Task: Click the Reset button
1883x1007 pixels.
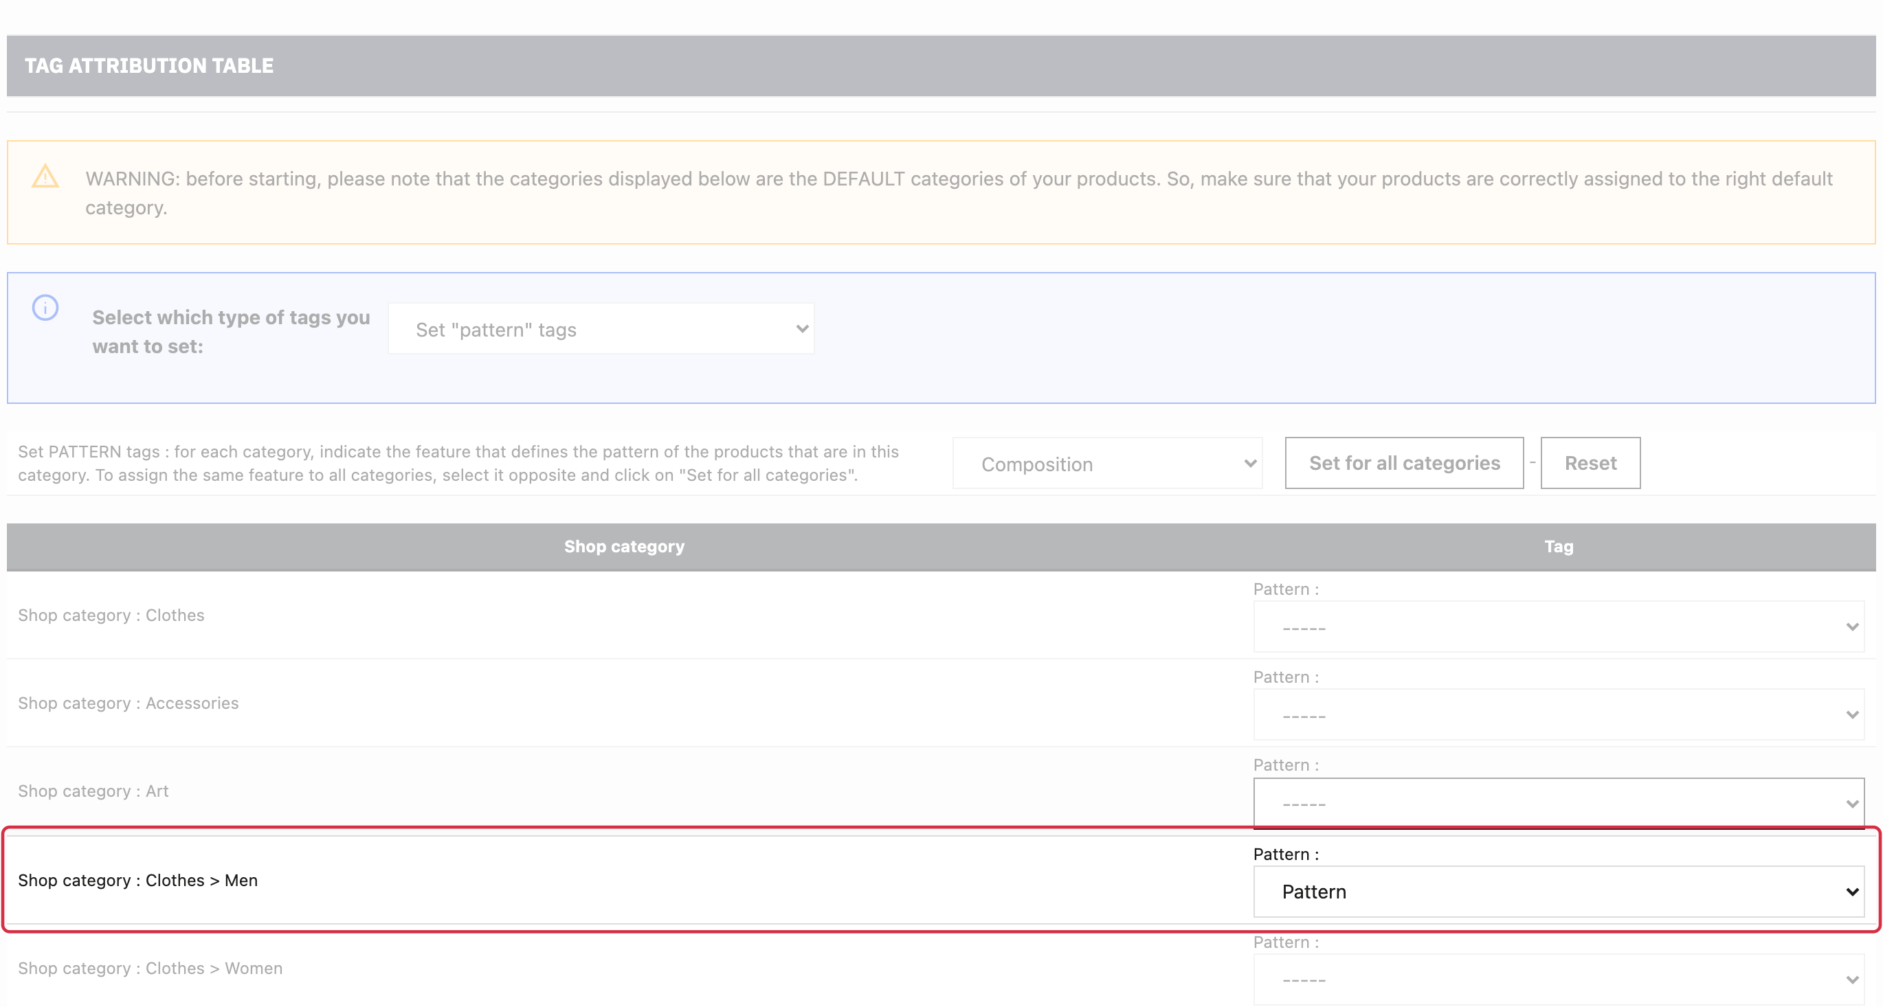Action: (1591, 463)
